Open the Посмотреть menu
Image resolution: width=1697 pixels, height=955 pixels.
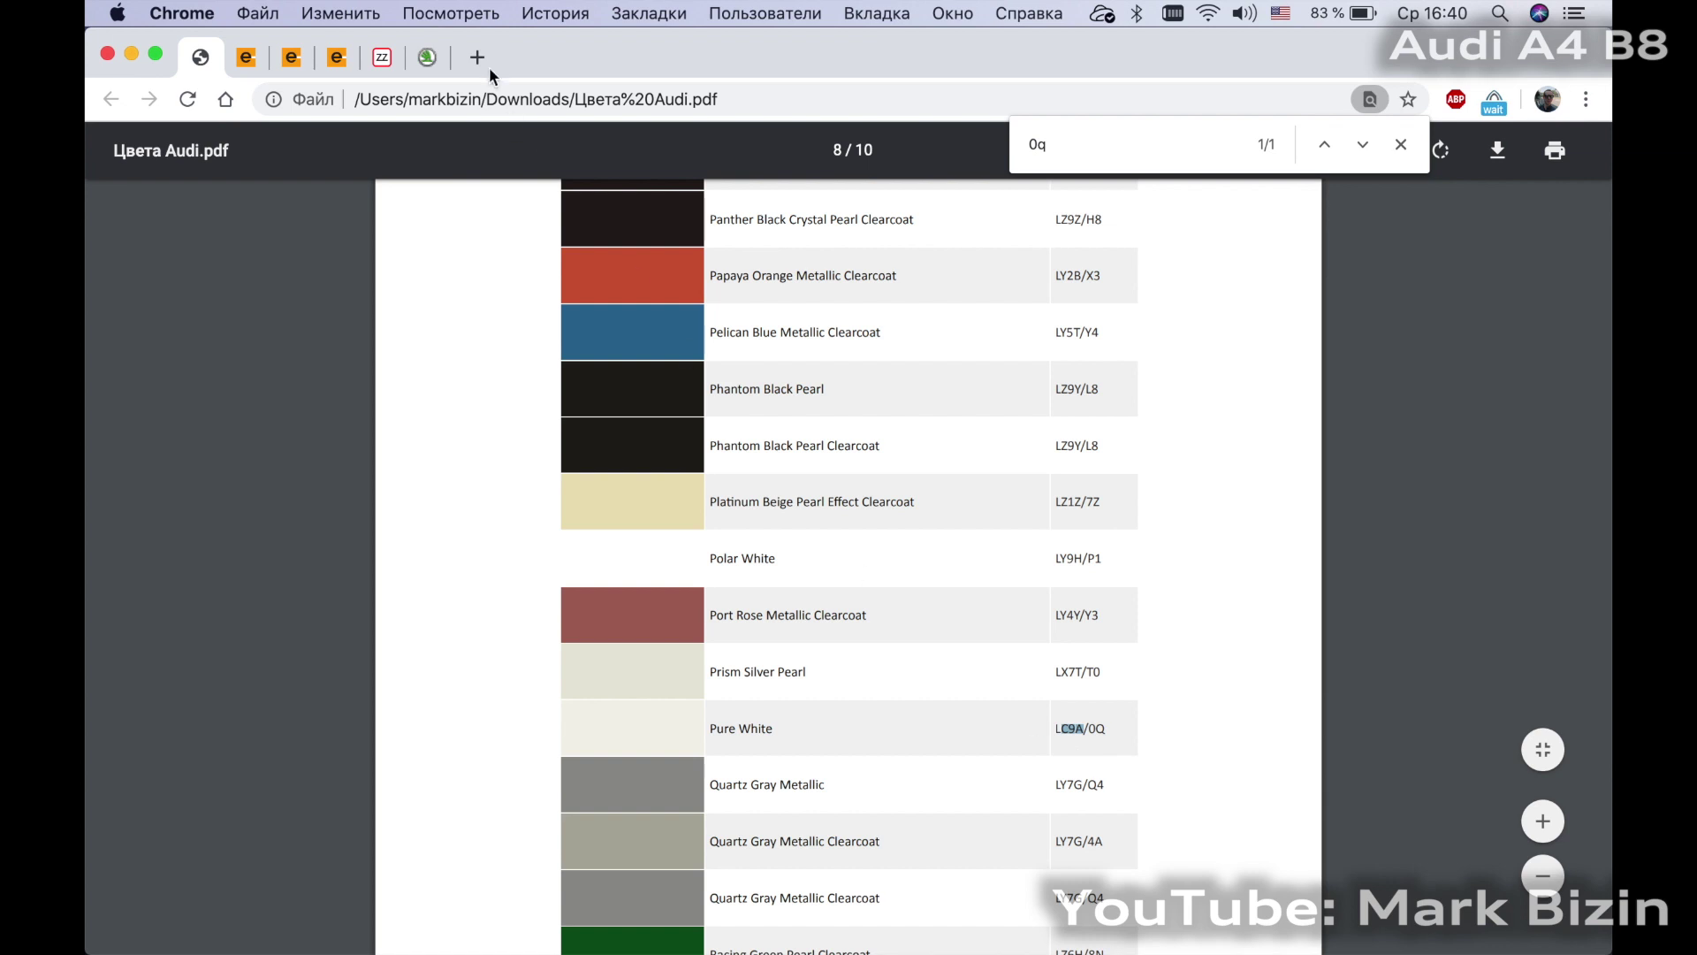(x=451, y=13)
